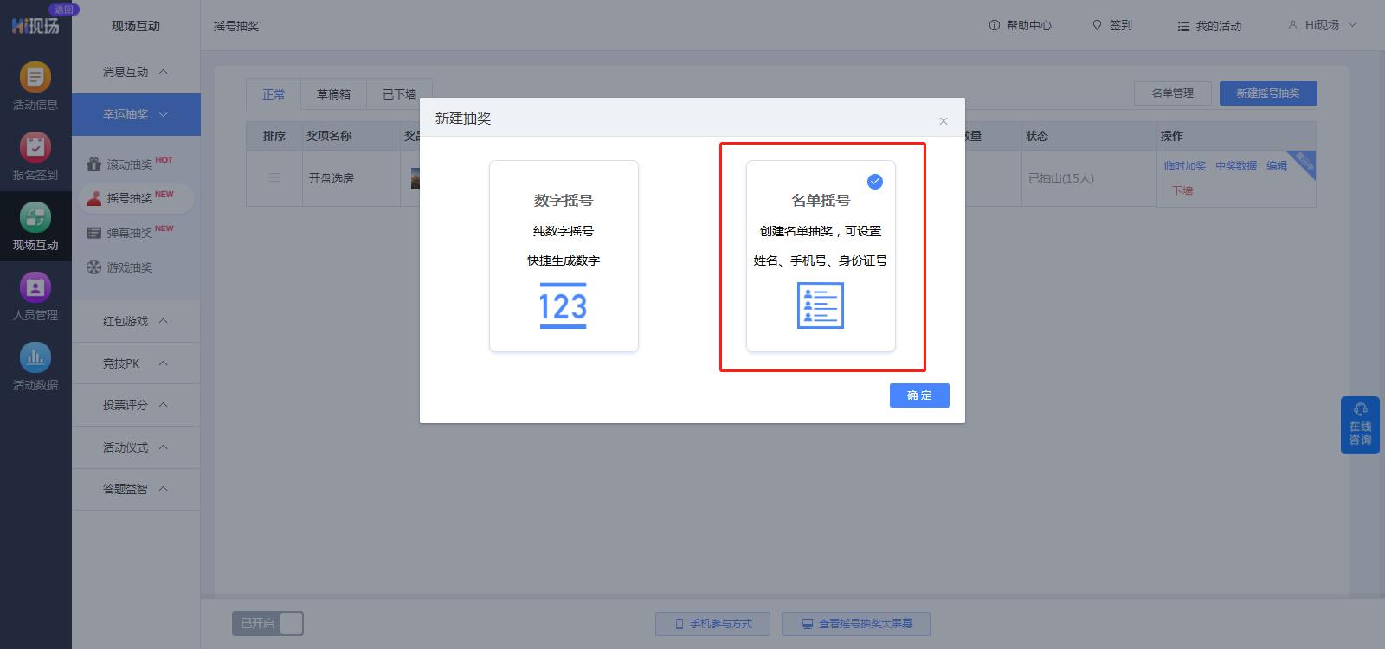Use the sort handle of 开盘选房 row

click(274, 177)
